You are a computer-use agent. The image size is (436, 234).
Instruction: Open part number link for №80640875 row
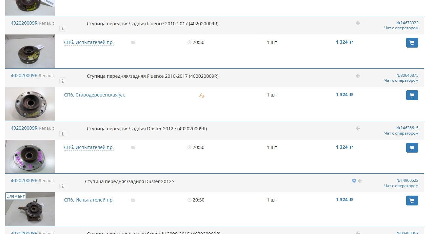tap(24, 75)
